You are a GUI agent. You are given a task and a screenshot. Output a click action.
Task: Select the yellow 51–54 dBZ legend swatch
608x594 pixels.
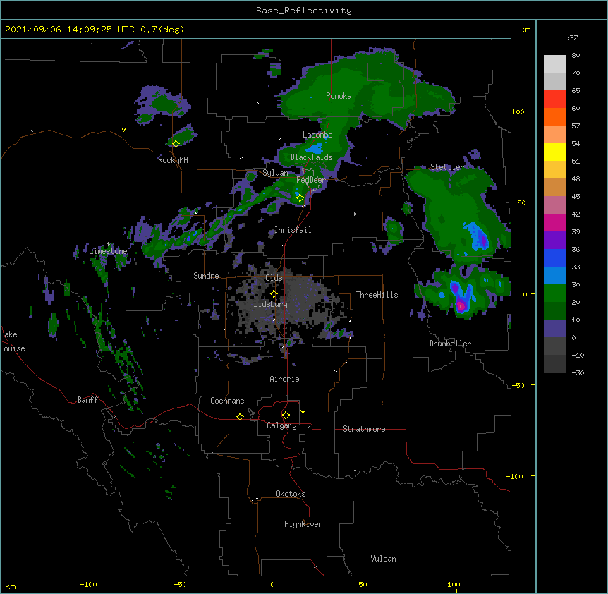(554, 152)
